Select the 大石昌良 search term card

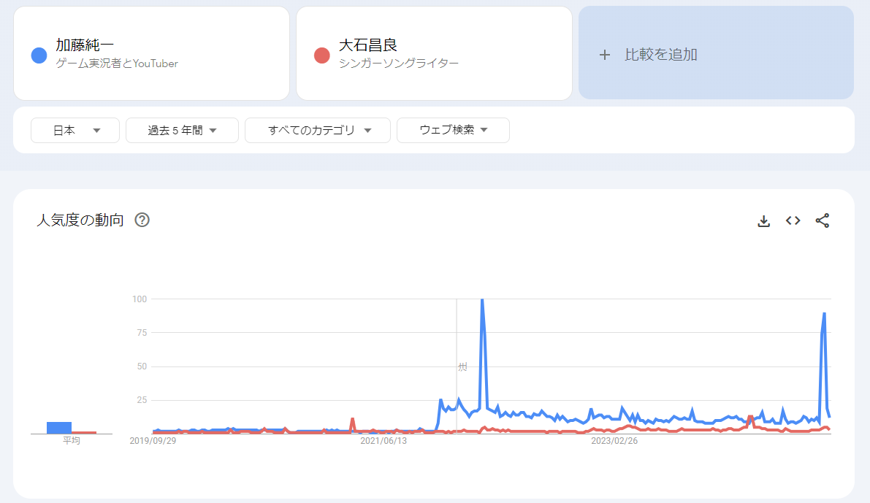[x=433, y=53]
